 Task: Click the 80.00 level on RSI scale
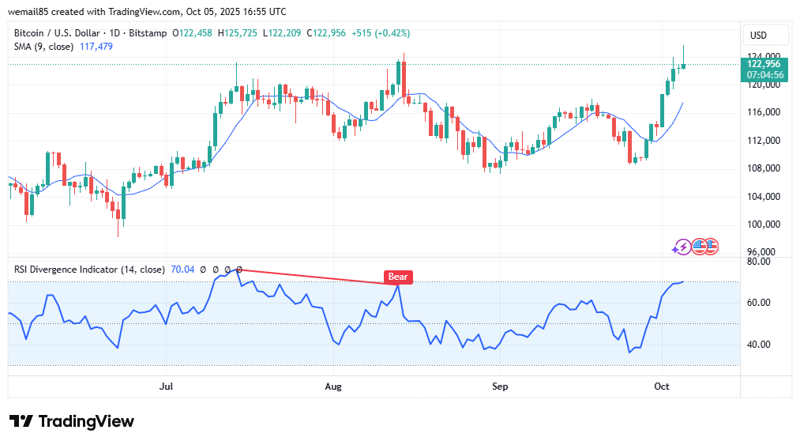coord(759,262)
